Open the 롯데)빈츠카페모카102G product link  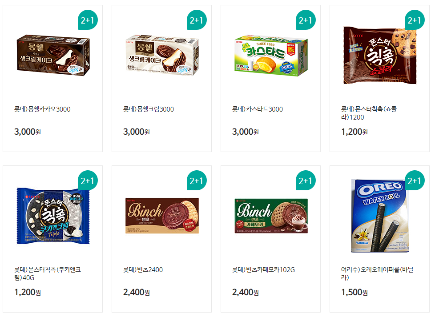click(264, 269)
